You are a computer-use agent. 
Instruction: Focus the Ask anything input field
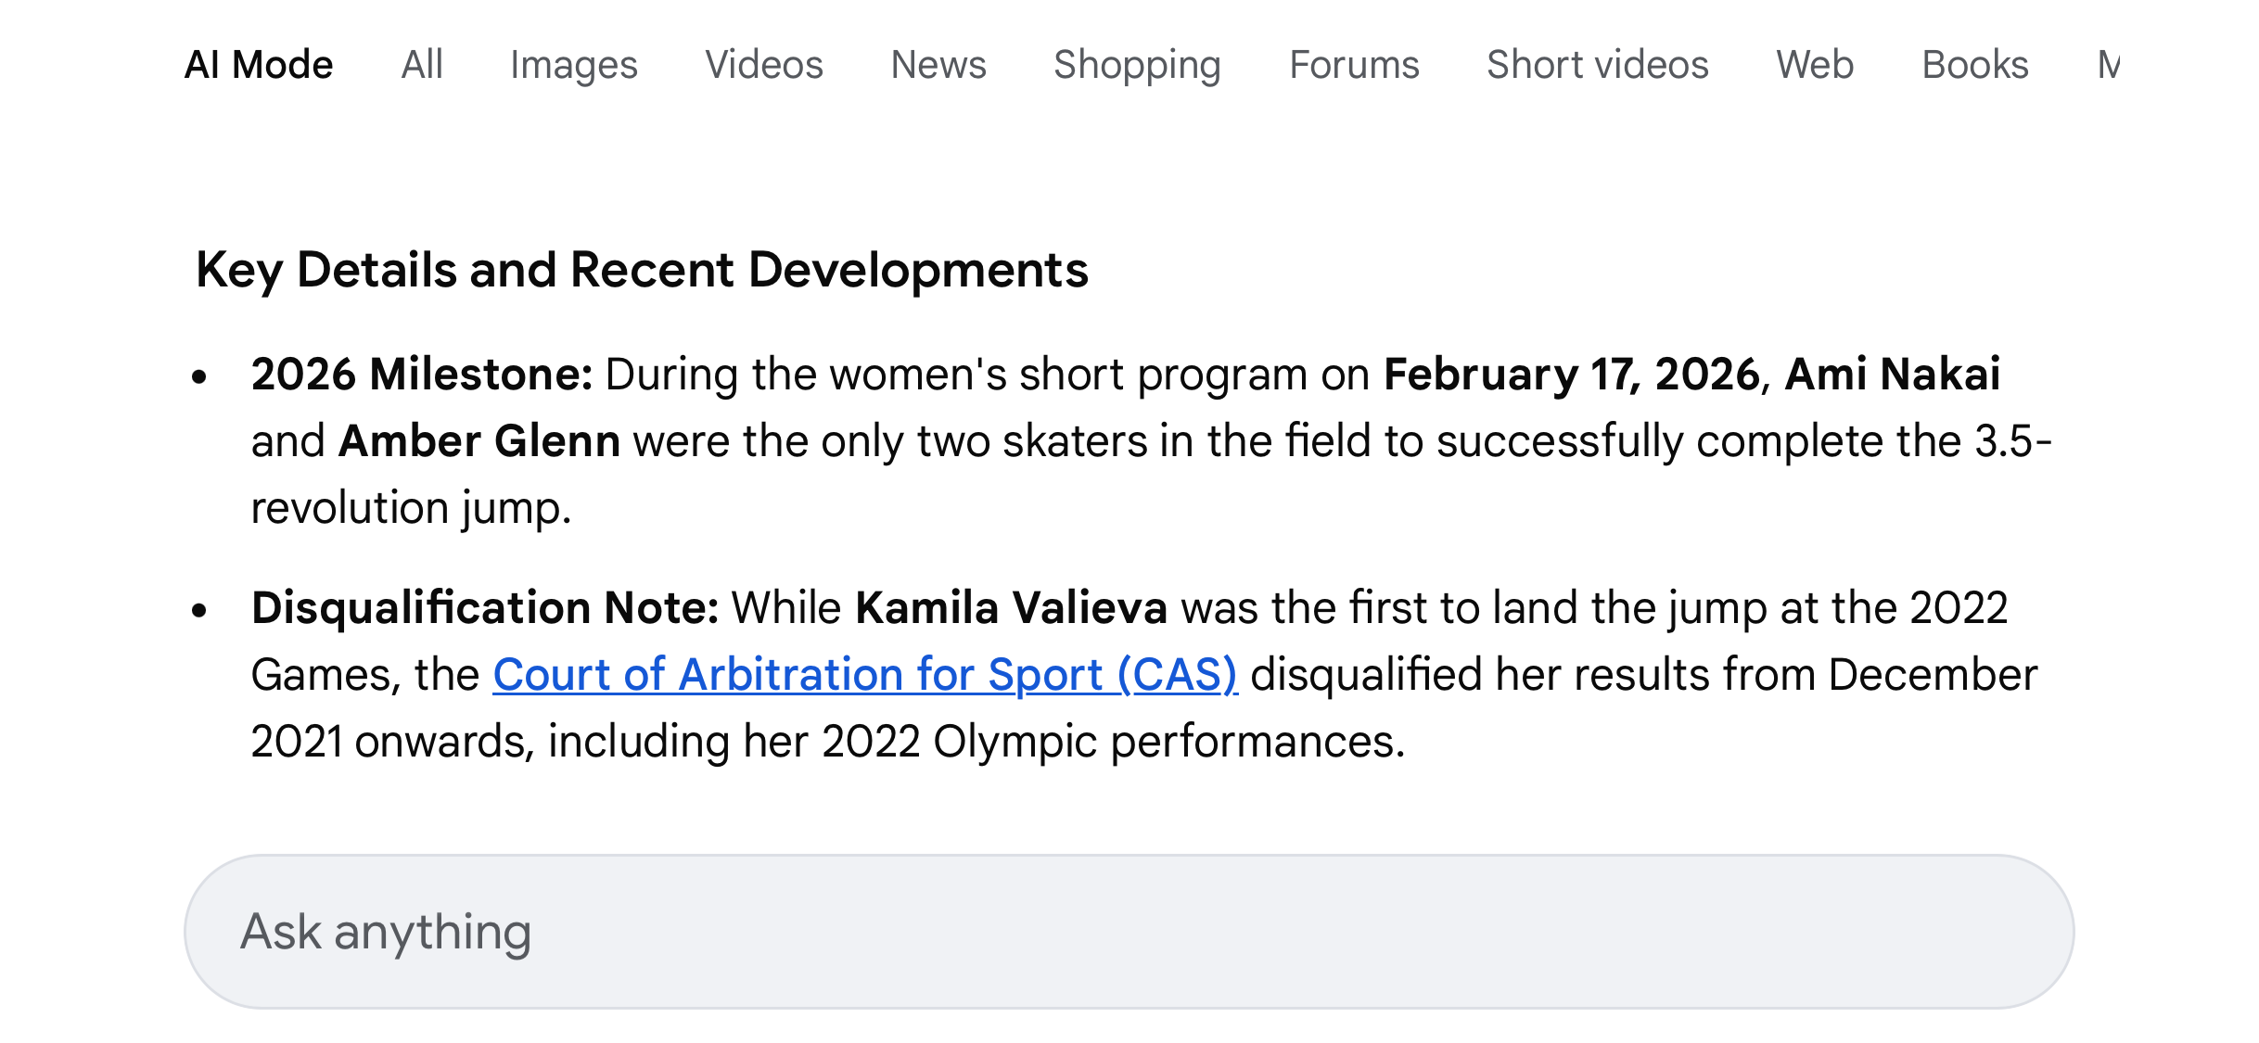tap(1128, 931)
